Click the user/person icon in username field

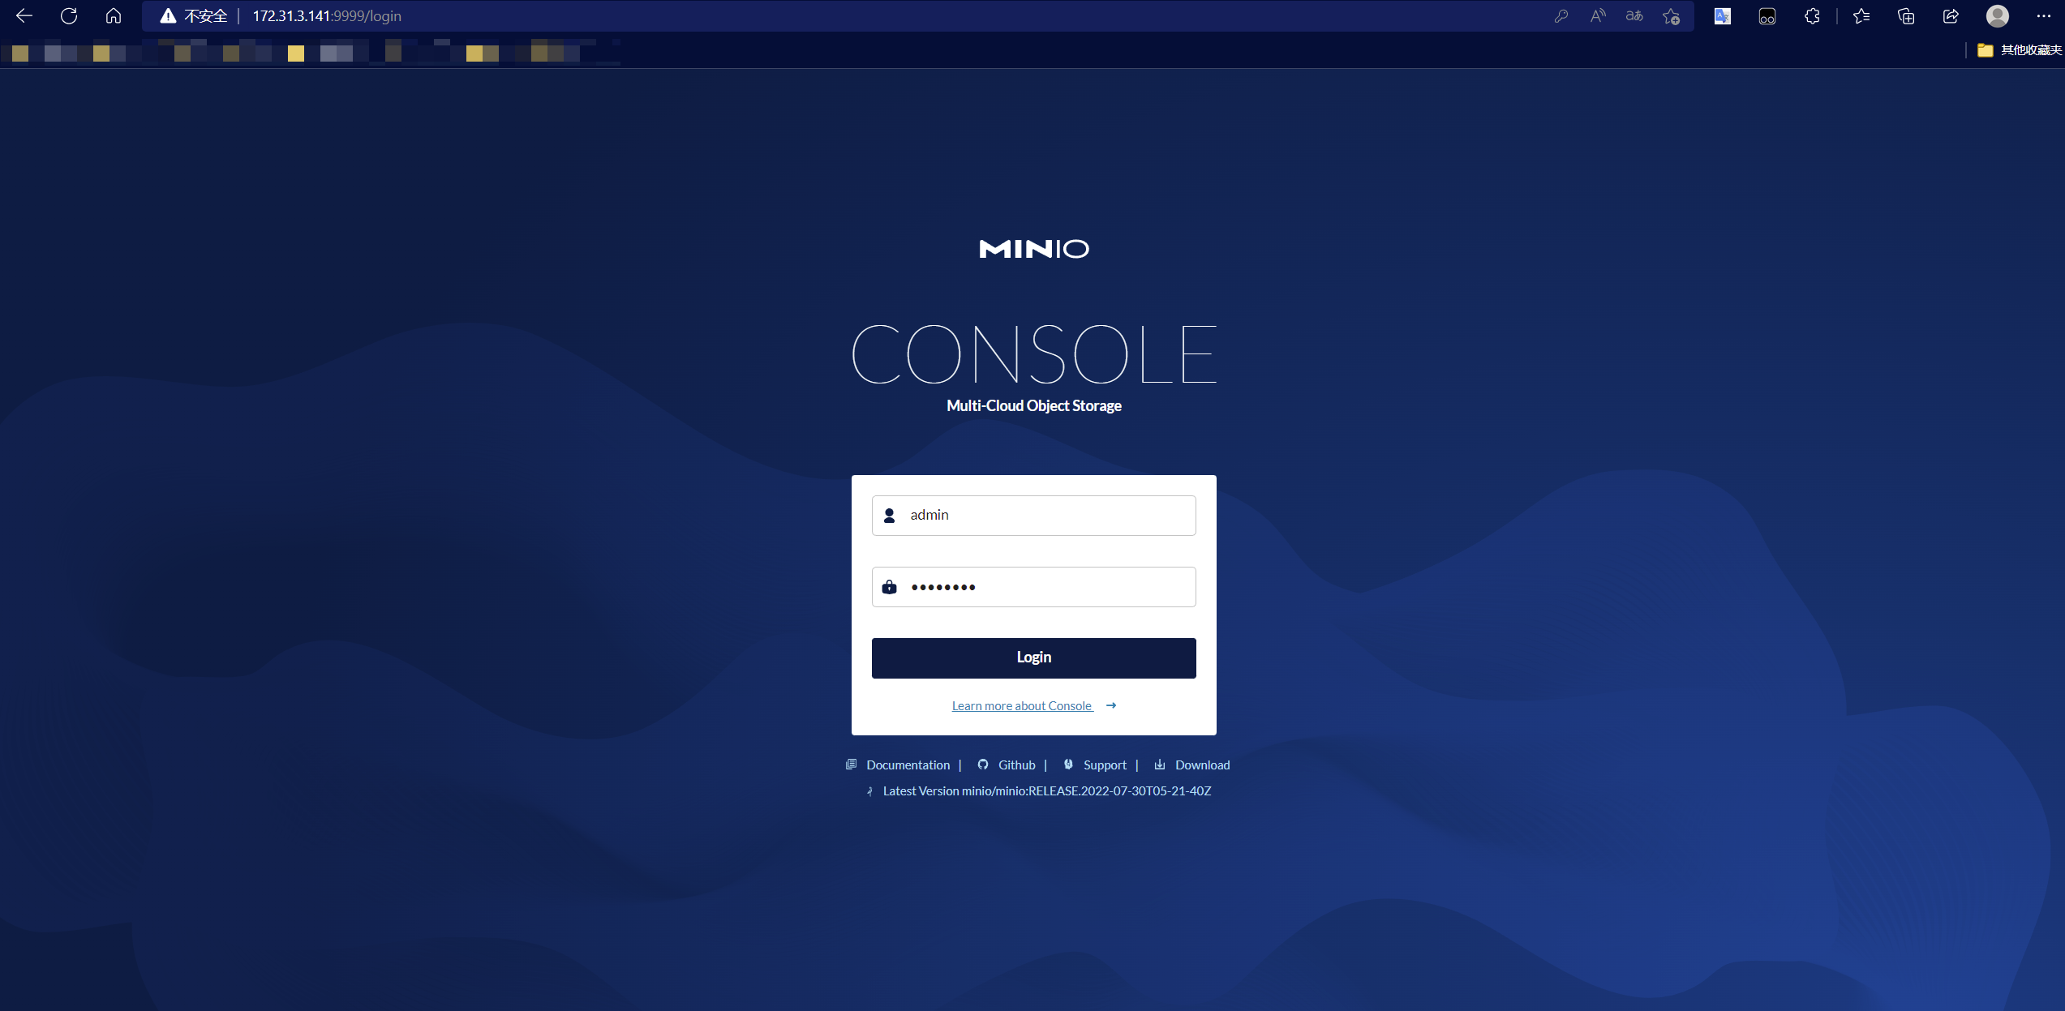889,513
